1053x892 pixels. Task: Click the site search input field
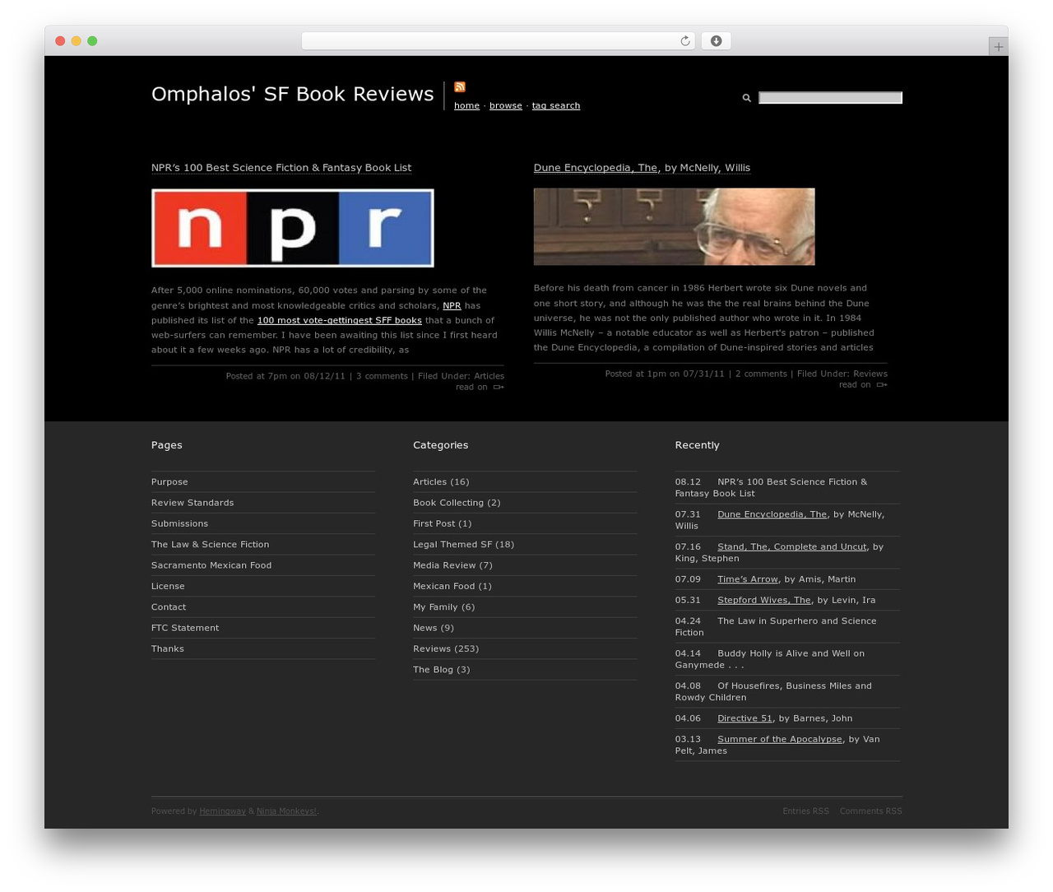pos(830,98)
